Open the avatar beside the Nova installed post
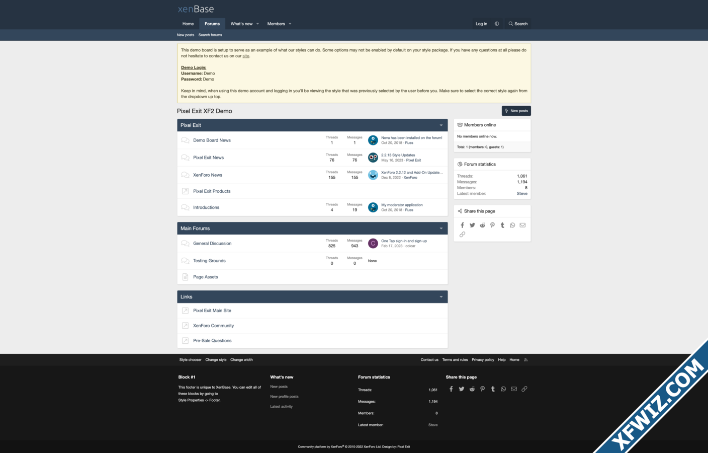This screenshot has height=453, width=708. click(x=373, y=140)
